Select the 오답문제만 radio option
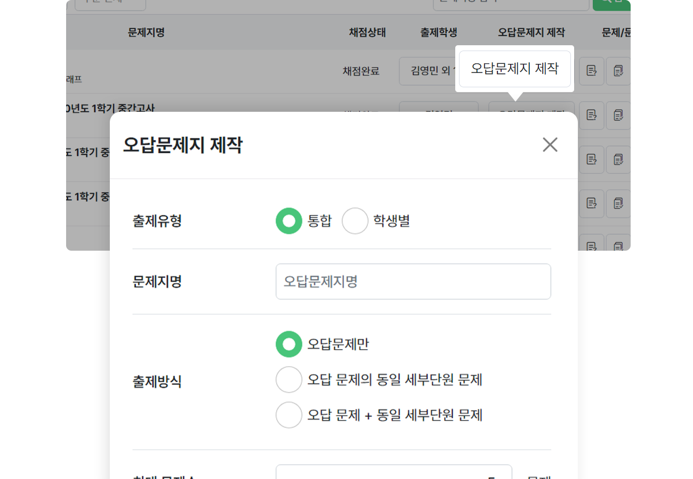This screenshot has width=693, height=479. coord(289,344)
